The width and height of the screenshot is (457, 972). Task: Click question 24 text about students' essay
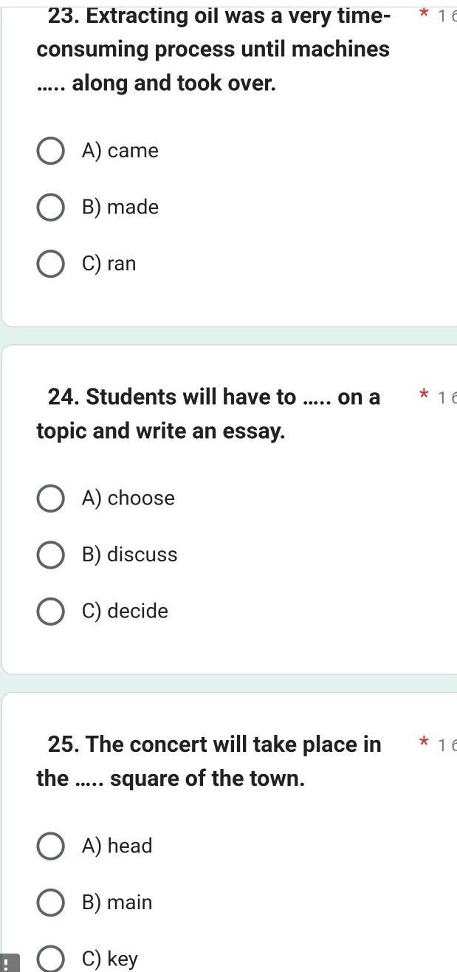pos(209,414)
